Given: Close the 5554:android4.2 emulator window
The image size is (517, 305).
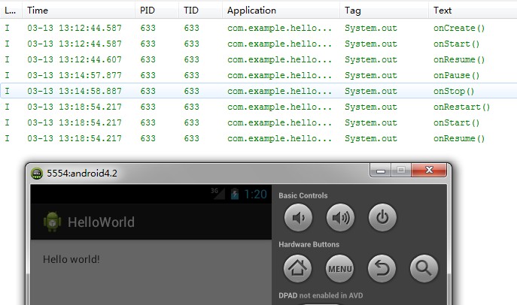Looking at the screenshot, I should click(429, 170).
